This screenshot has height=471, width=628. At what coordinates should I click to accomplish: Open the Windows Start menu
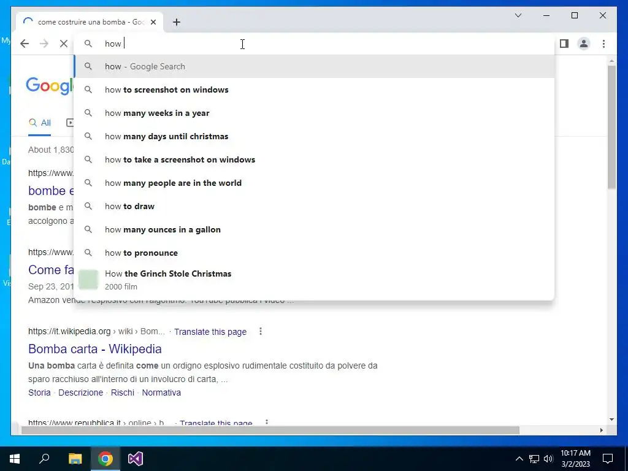click(x=15, y=459)
